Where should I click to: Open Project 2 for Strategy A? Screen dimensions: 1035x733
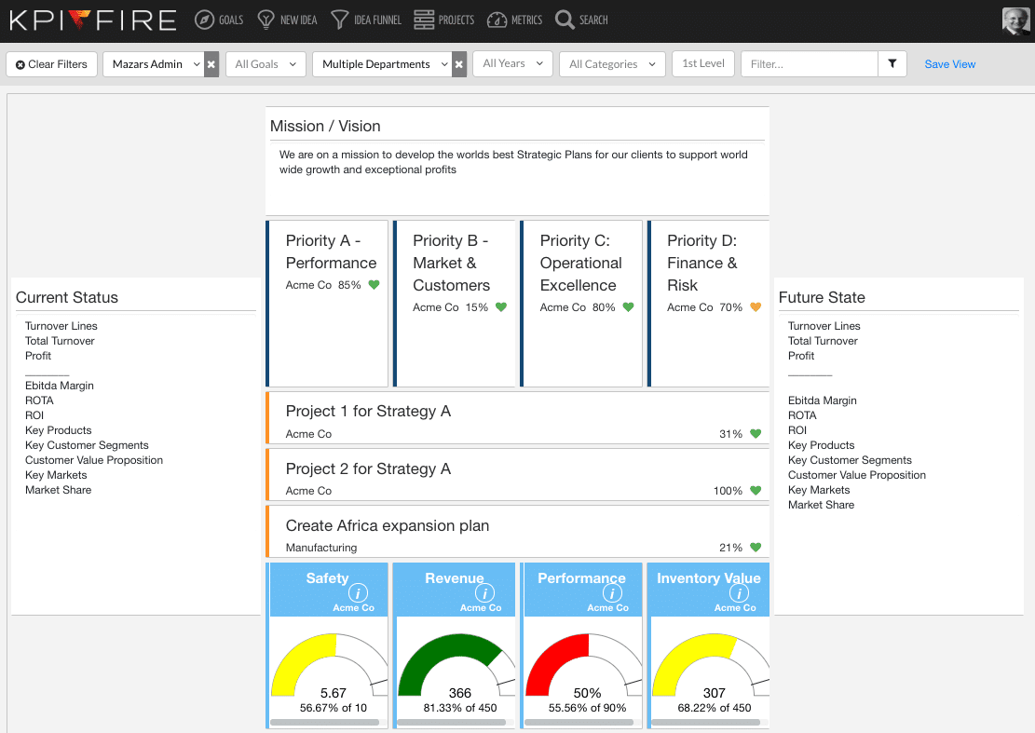tap(518, 475)
